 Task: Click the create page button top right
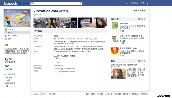coord(140,10)
